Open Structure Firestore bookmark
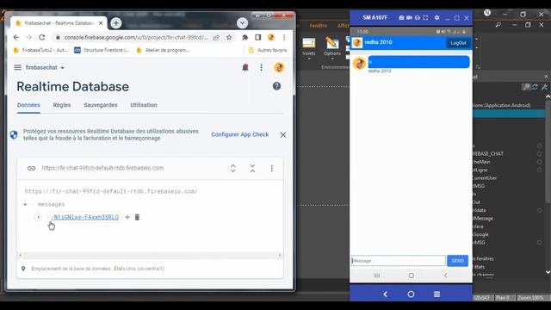Image resolution: width=551 pixels, height=310 pixels. [102, 50]
